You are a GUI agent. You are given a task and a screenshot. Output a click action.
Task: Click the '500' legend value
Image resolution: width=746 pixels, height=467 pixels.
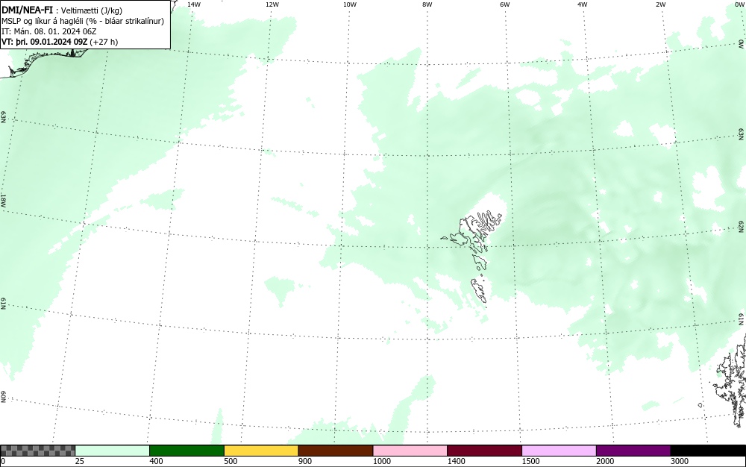(231, 461)
